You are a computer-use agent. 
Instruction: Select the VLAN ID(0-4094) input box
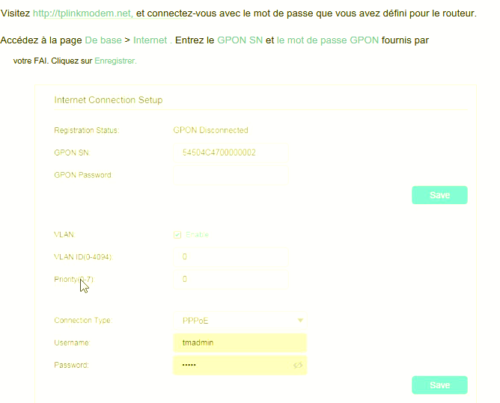[x=231, y=257]
